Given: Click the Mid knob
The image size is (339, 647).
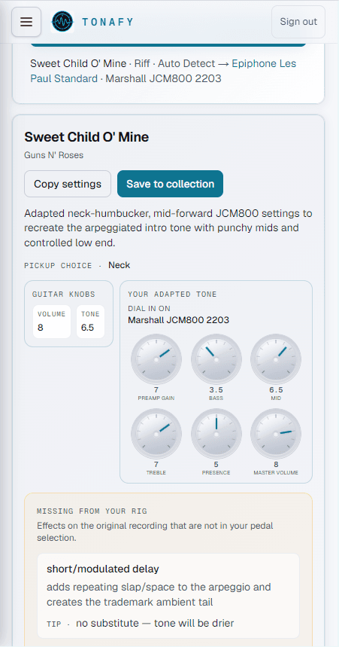Looking at the screenshot, I should tap(276, 359).
